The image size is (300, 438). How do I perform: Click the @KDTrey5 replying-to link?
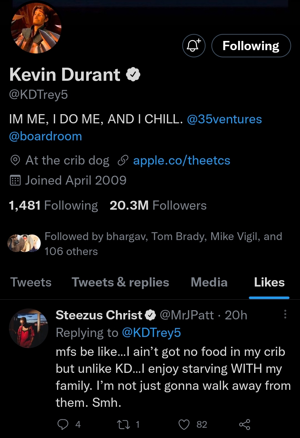coord(151,332)
